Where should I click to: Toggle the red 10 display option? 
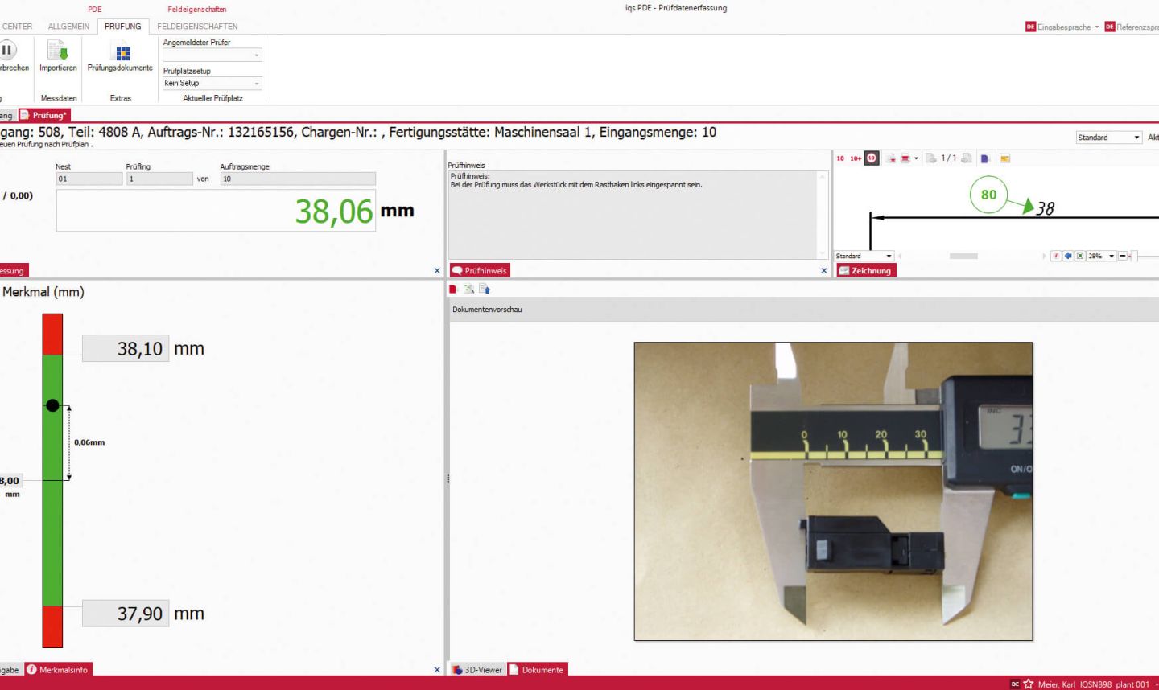pyautogui.click(x=839, y=158)
